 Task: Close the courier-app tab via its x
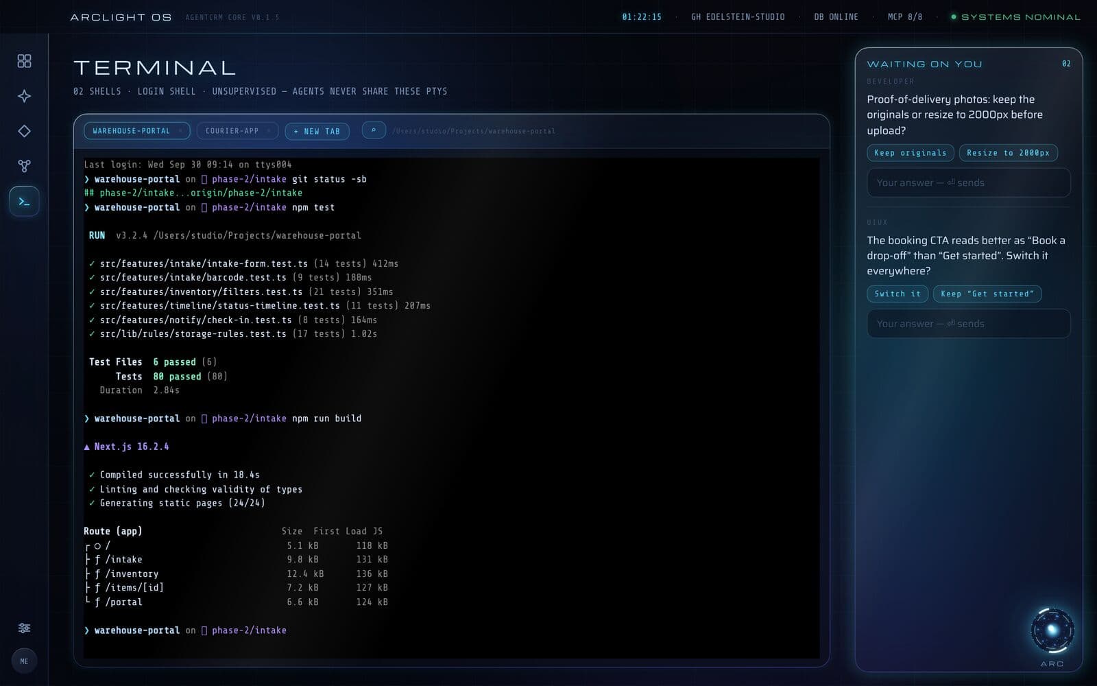[269, 131]
